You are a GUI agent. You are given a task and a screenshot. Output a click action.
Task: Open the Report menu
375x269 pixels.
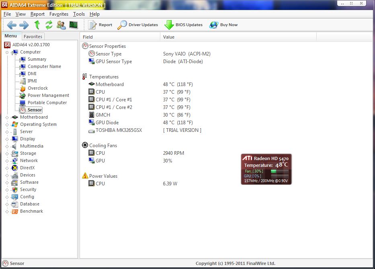pyautogui.click(x=37, y=14)
